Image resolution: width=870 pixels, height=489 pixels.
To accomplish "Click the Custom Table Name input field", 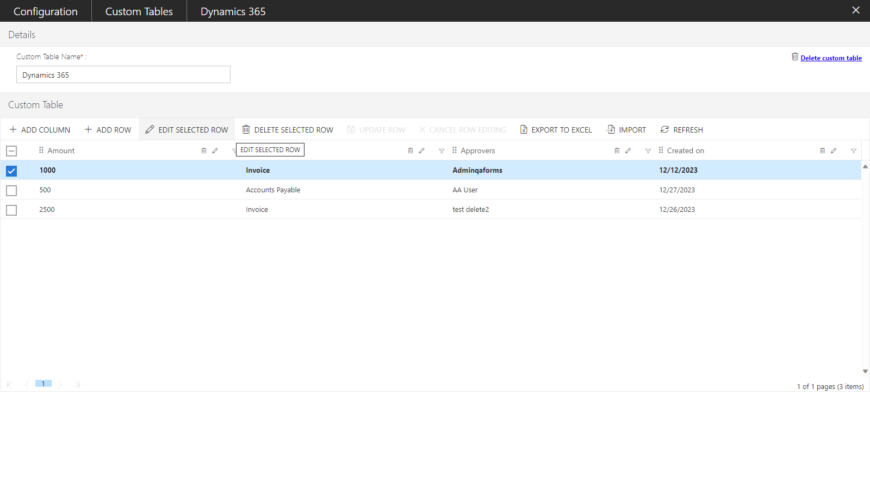I will pyautogui.click(x=123, y=74).
